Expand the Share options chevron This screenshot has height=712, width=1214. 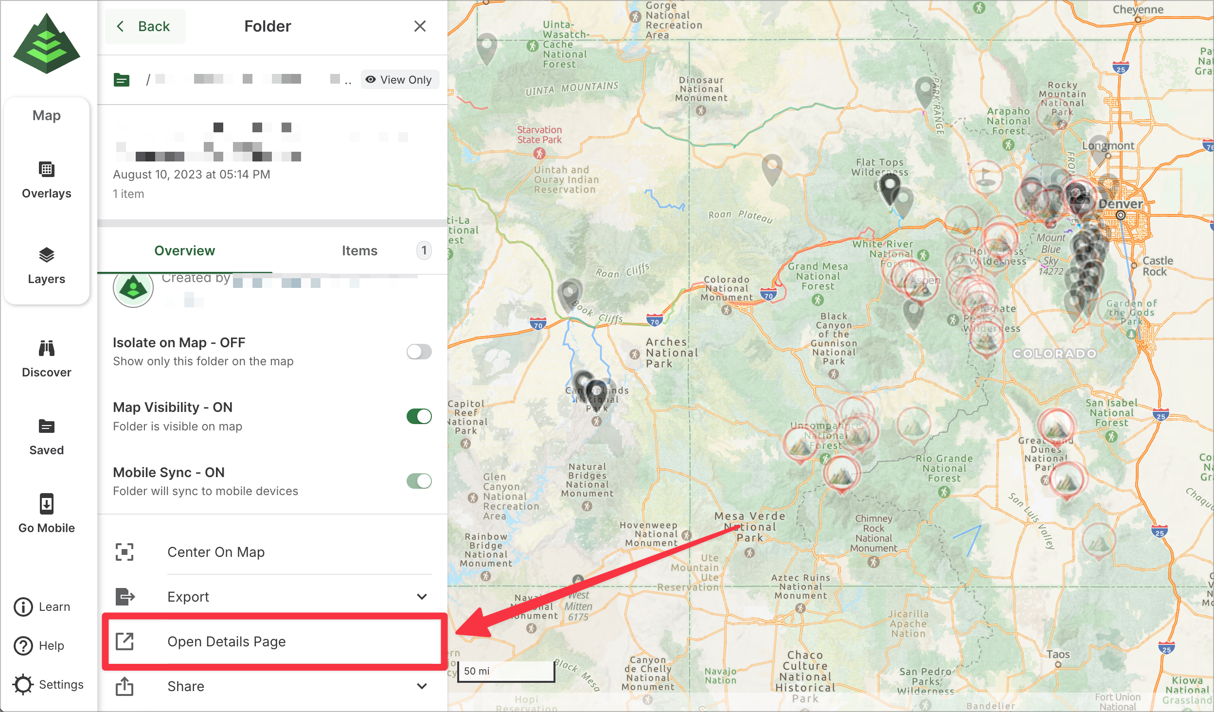coord(422,686)
